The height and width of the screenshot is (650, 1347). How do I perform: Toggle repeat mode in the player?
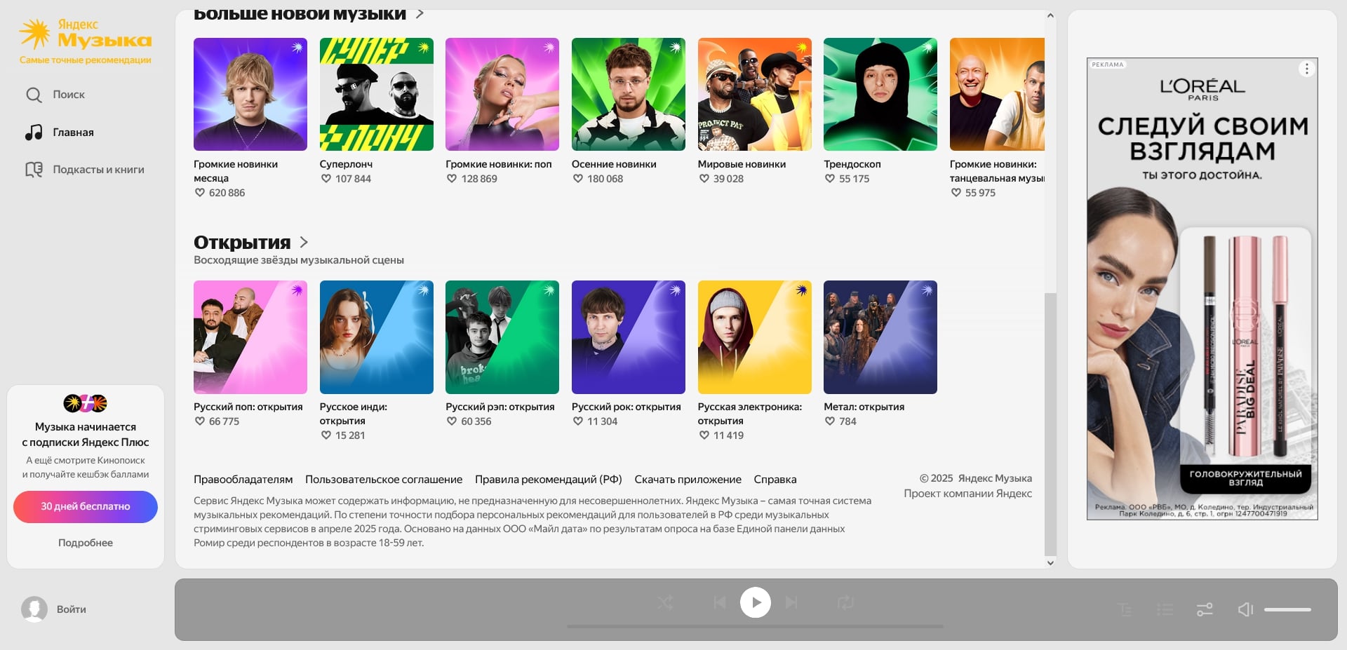click(845, 602)
